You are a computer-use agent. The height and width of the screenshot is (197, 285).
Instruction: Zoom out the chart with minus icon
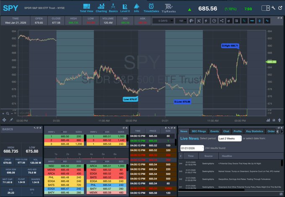coord(12,113)
